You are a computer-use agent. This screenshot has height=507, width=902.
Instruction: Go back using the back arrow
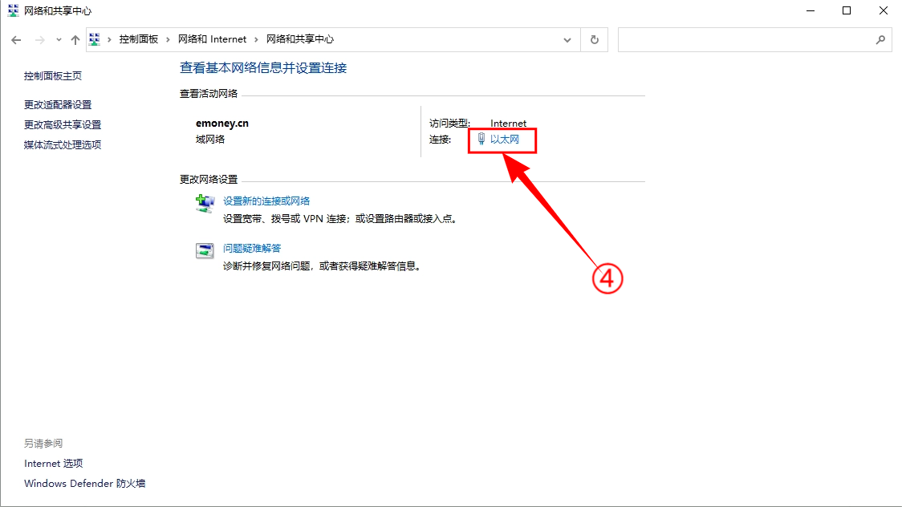click(x=16, y=39)
